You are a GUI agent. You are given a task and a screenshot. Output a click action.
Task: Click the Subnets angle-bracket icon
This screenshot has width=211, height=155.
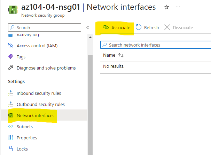click(11, 127)
